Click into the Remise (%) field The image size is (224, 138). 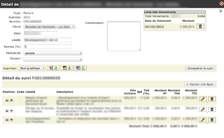coord(48,47)
